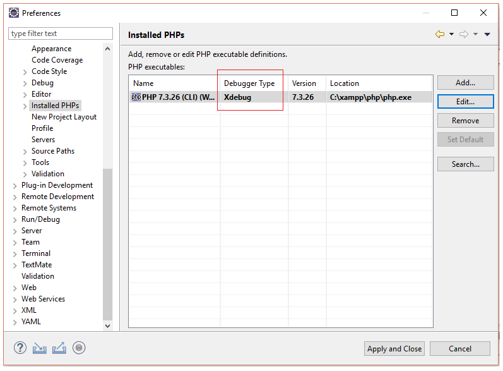Expand the Terminal node

[15, 254]
